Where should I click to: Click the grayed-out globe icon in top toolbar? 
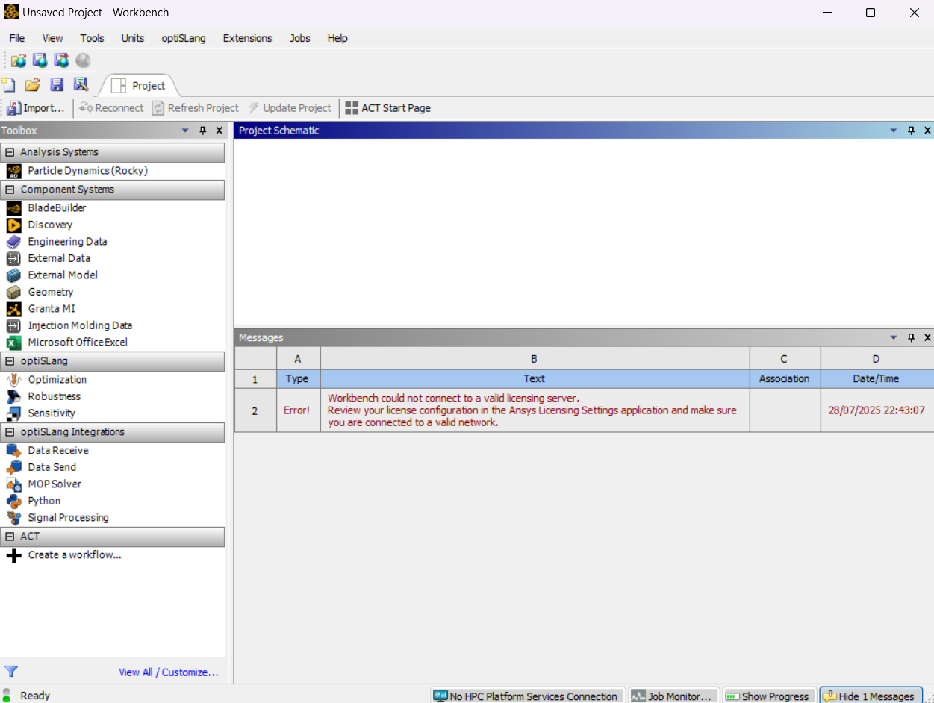tap(83, 60)
